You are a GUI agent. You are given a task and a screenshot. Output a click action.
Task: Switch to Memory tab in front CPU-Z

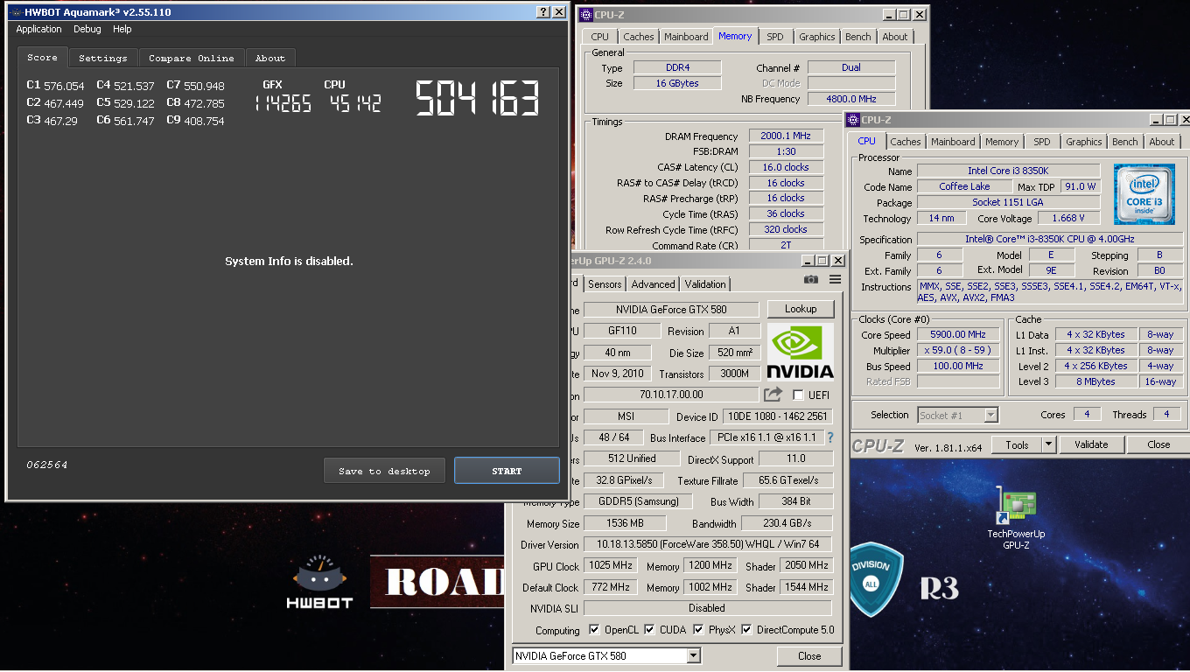[x=1002, y=142]
